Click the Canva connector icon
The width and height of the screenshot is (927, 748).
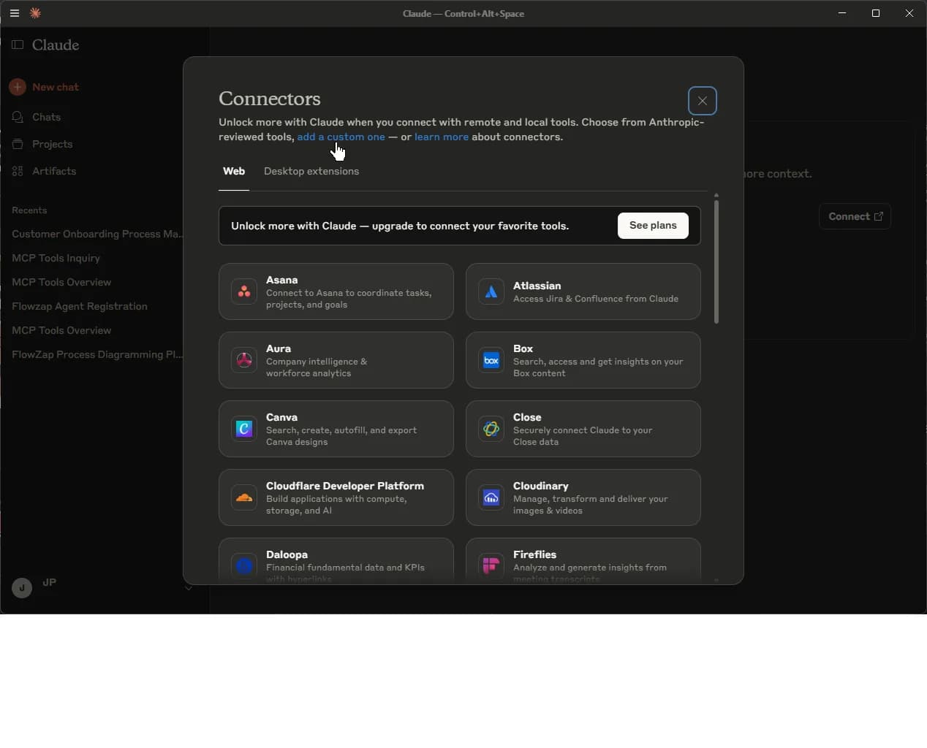coord(244,429)
